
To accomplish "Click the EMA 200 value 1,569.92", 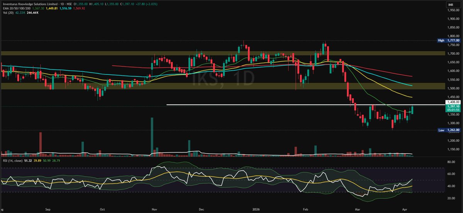I will click(79, 8).
